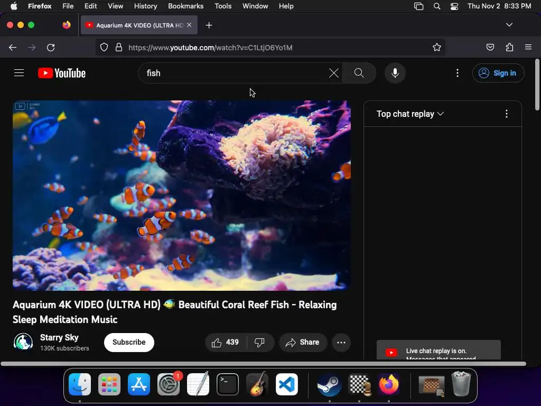List all tabs with the chevron
This screenshot has height=406, width=541.
coord(509,25)
